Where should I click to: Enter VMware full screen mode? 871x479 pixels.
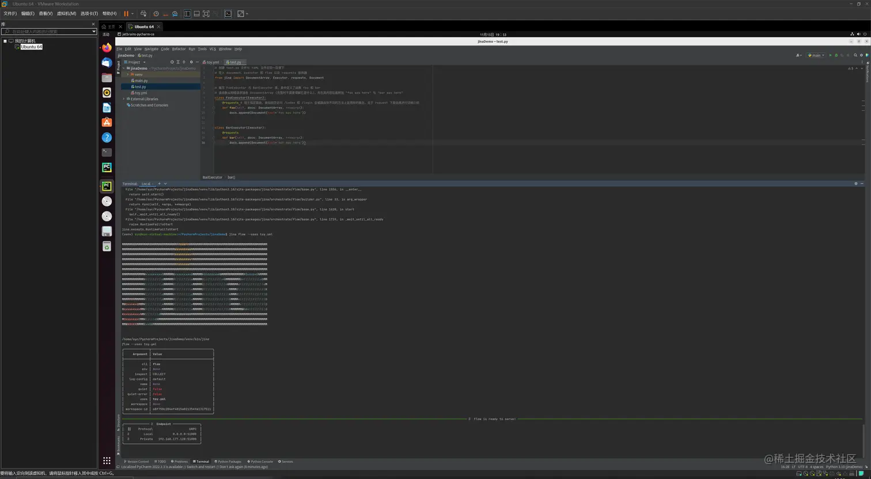click(206, 14)
